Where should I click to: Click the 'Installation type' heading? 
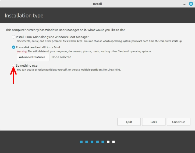[24, 16]
